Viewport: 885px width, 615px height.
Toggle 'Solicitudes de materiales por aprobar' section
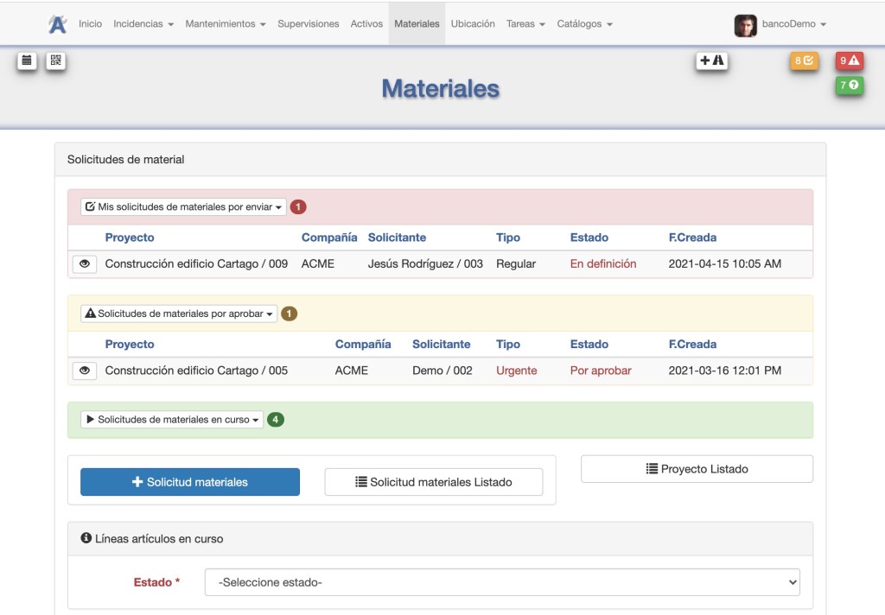click(179, 314)
